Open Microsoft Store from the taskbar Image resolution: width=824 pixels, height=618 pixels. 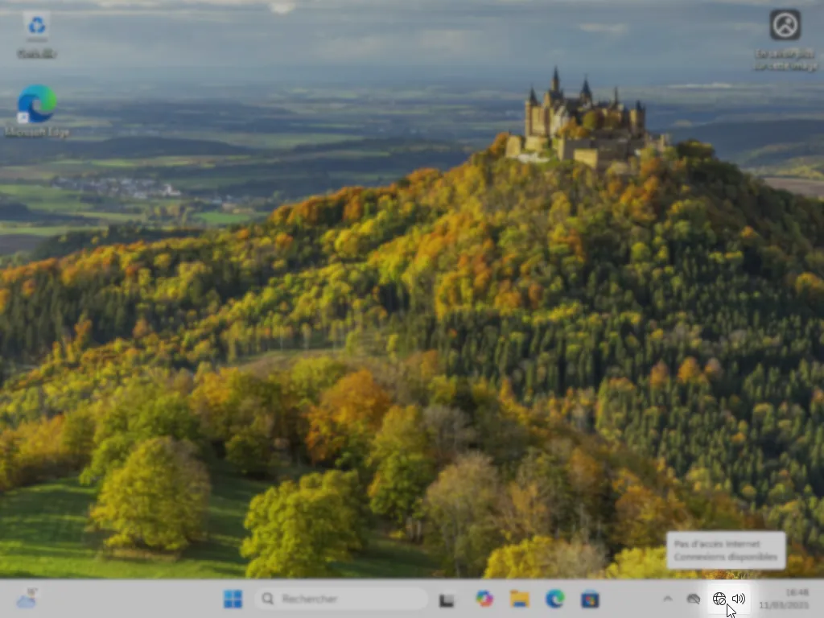[x=590, y=599]
